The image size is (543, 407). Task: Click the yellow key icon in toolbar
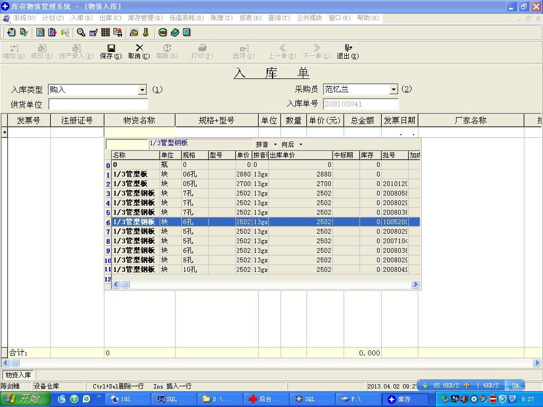[146, 32]
